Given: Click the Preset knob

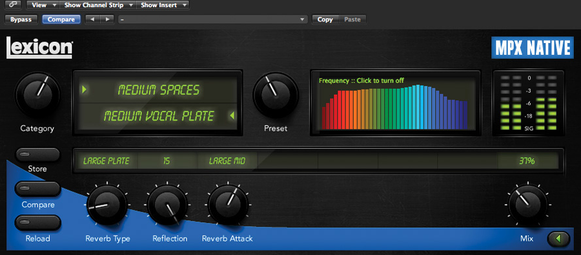Looking at the screenshot, I should click(275, 95).
